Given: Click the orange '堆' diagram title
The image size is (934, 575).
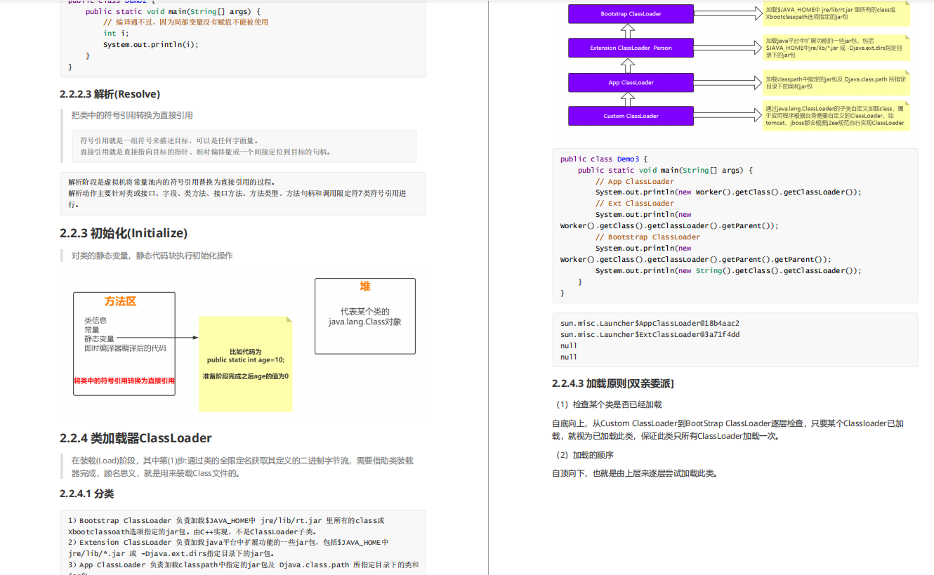Looking at the screenshot, I should pyautogui.click(x=365, y=286).
